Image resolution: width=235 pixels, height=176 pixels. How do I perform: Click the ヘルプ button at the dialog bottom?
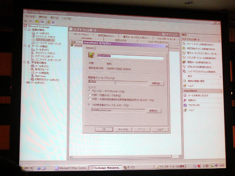tap(160, 129)
